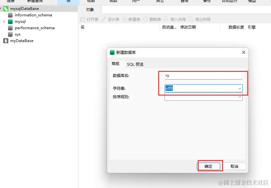This screenshot has width=271, height=188.
Task: Switch to the 对象 tab
Action: (x=90, y=10)
